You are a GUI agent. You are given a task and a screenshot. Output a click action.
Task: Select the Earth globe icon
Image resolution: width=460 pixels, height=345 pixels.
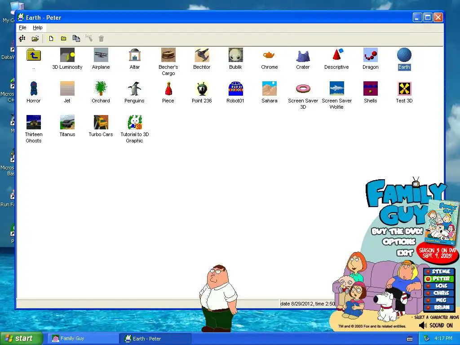click(404, 55)
